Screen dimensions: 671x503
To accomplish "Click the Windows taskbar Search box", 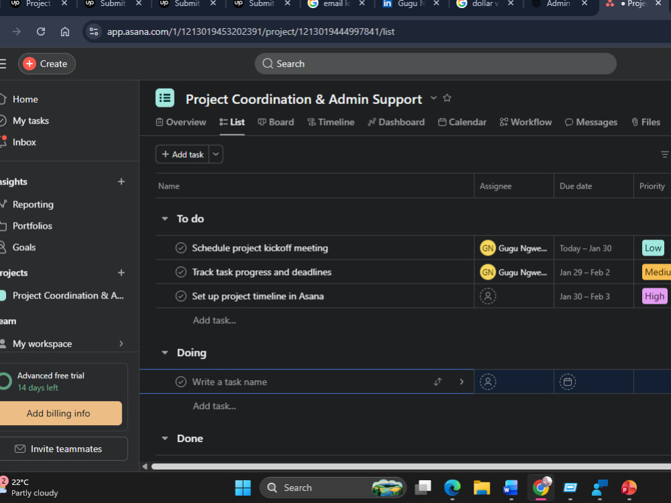I will tap(333, 488).
